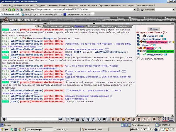Click the green forward navigation arrow

pos(13,10)
